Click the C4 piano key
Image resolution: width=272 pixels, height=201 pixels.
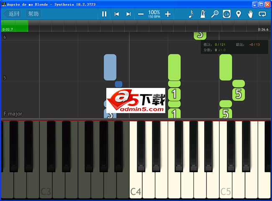pos(136,184)
